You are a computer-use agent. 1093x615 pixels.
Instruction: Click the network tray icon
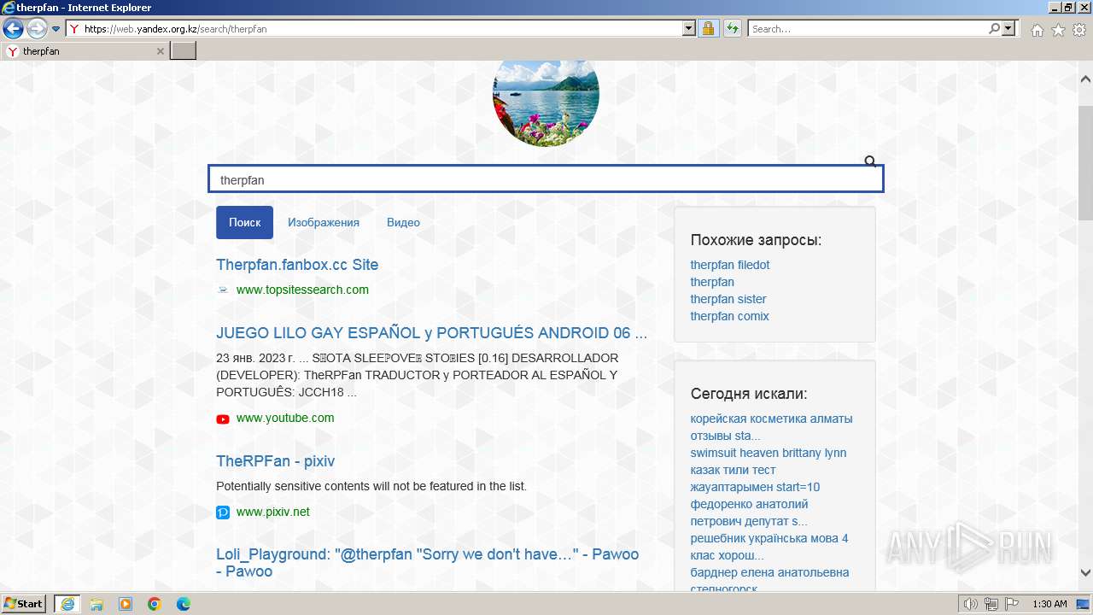pos(991,604)
